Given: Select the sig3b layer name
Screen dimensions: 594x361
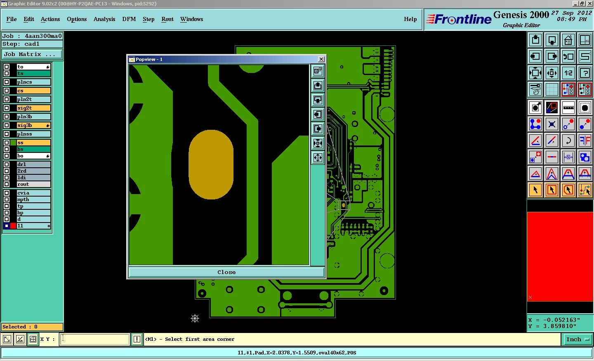Looking at the screenshot, I should point(33,125).
